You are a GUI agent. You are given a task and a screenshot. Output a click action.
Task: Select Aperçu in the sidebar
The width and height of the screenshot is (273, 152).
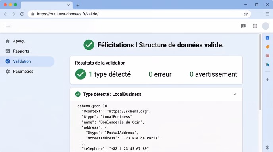(27, 41)
